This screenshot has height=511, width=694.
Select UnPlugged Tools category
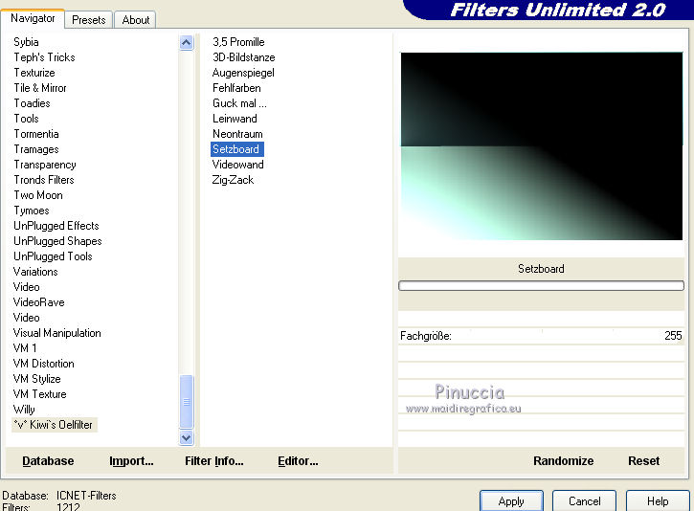pyautogui.click(x=53, y=256)
